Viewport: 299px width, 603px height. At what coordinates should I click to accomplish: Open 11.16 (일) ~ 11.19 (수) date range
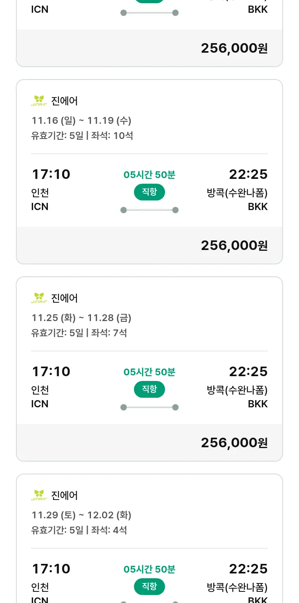coord(81,120)
